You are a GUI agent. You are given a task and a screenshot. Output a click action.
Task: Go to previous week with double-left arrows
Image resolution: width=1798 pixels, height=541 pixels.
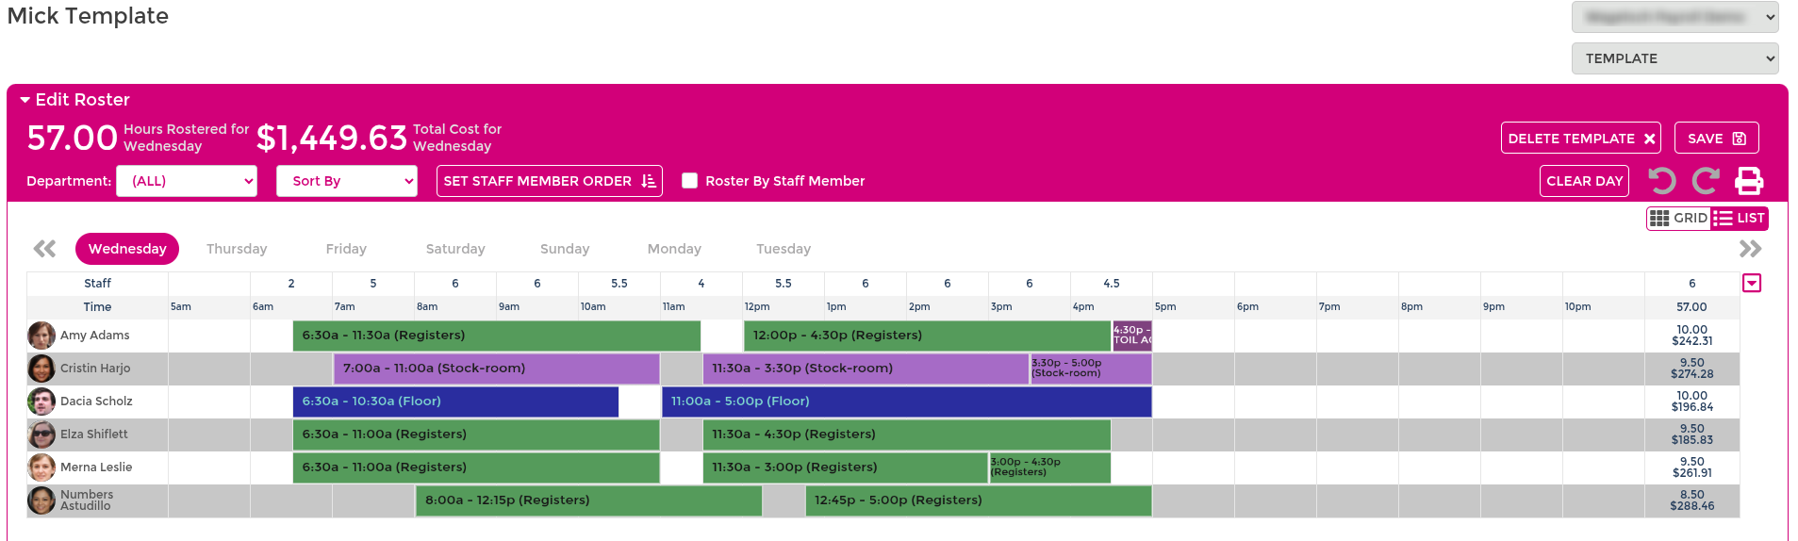coord(44,249)
